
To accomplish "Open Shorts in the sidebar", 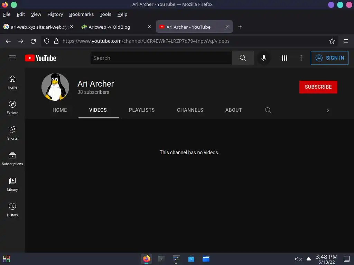I will pyautogui.click(x=12, y=134).
